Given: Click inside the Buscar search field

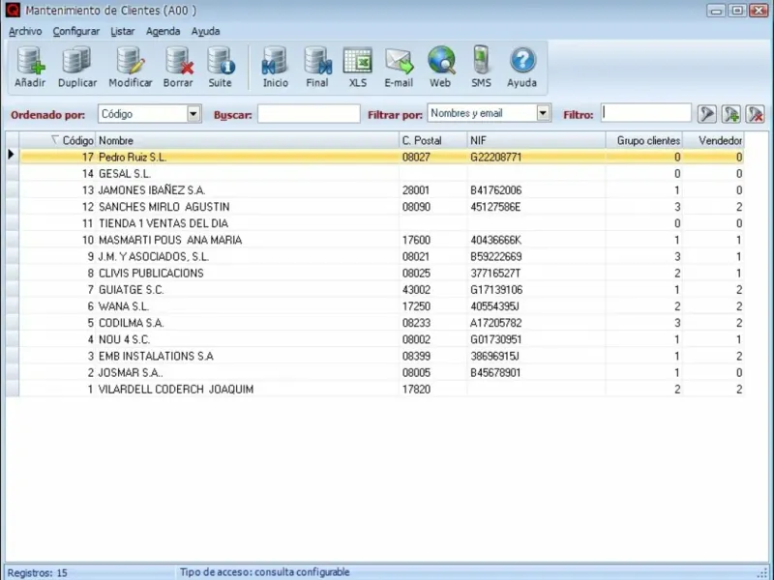Looking at the screenshot, I should (309, 114).
